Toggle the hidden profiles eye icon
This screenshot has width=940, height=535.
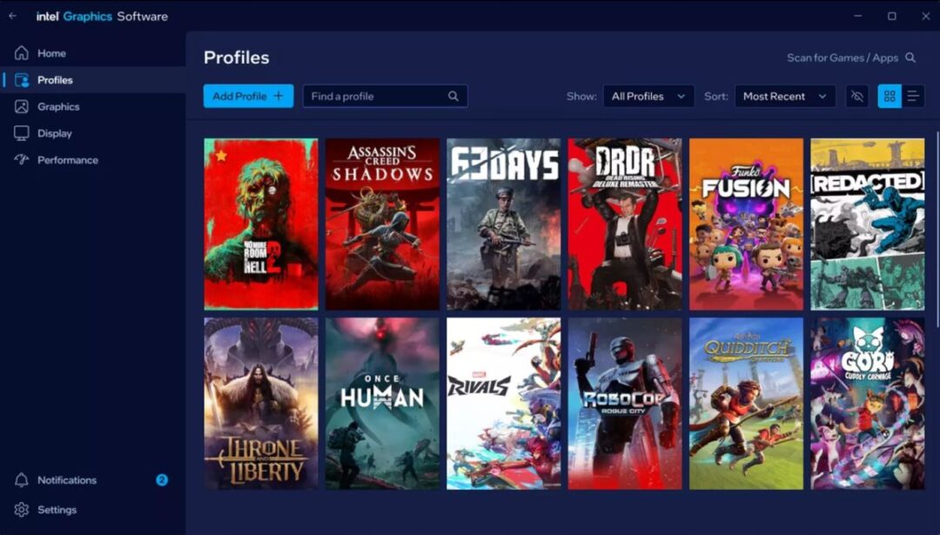click(x=857, y=97)
